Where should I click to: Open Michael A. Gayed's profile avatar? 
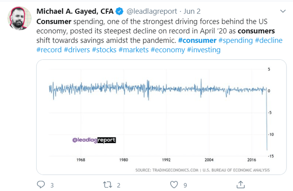19,18
